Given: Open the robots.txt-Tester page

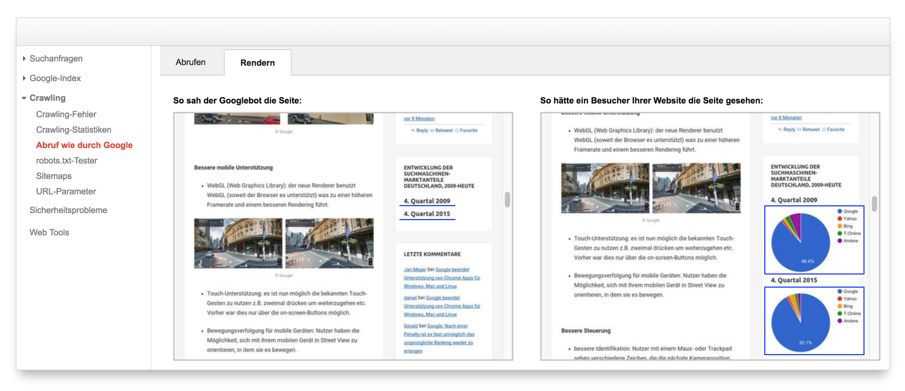Looking at the screenshot, I should [66, 161].
